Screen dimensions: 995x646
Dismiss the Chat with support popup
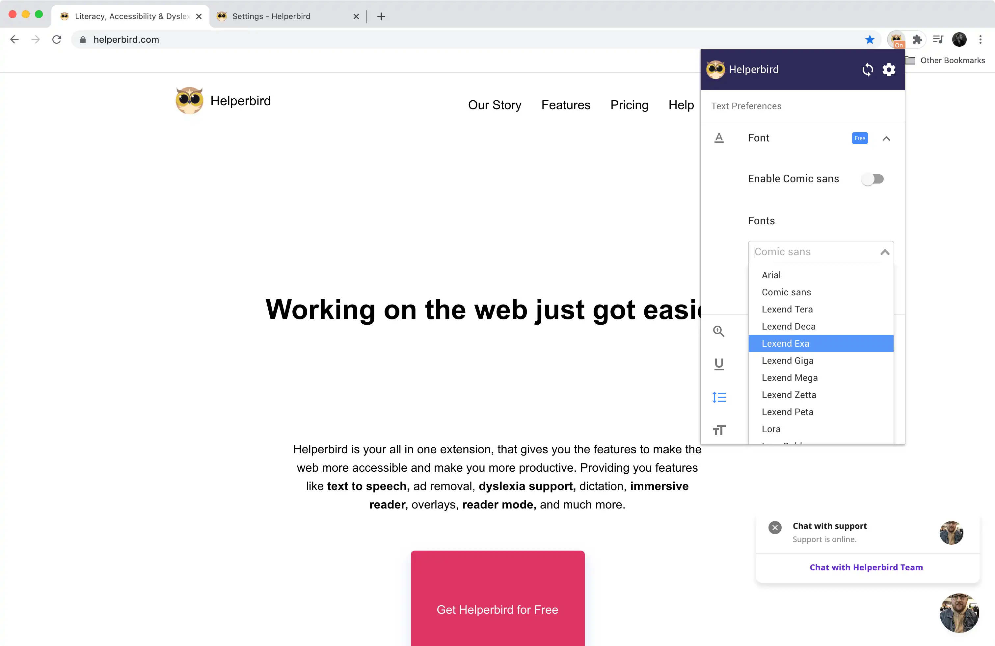tap(775, 527)
